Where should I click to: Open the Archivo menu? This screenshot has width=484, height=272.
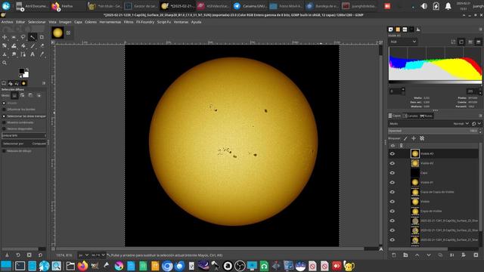click(x=7, y=22)
